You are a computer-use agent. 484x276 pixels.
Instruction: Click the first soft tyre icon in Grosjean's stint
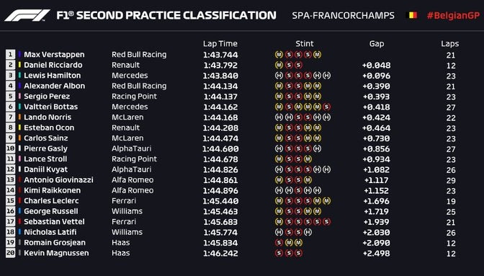pyautogui.click(x=279, y=243)
